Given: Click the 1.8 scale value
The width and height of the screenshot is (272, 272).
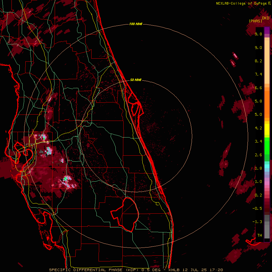Looking at the screenshot, I should [x=258, y=168].
